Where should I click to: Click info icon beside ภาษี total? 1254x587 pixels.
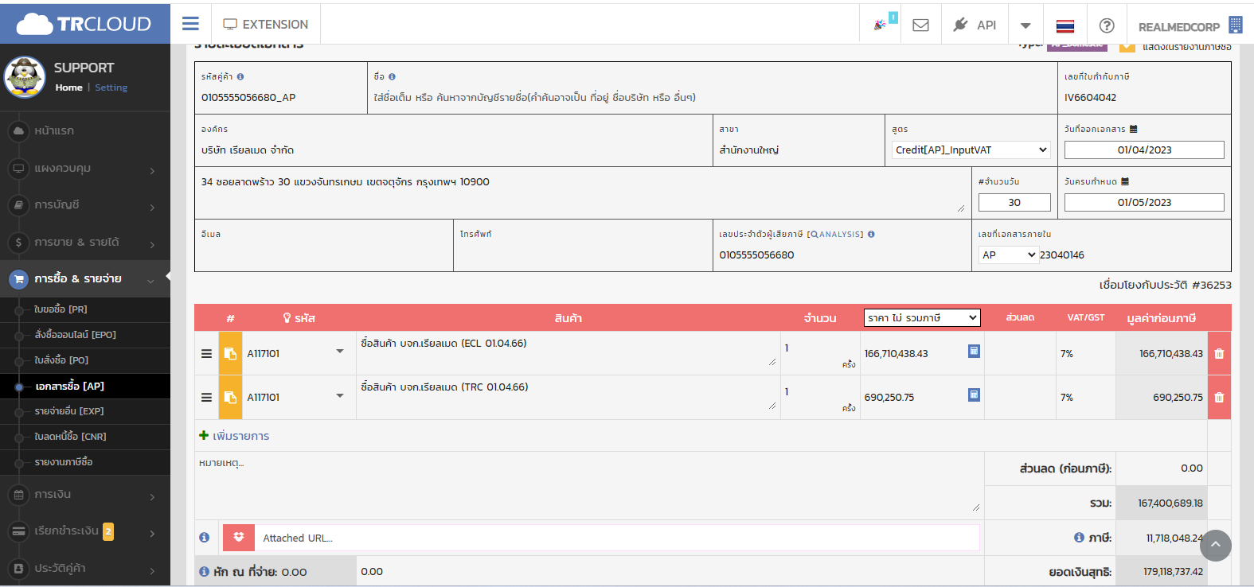[1079, 538]
